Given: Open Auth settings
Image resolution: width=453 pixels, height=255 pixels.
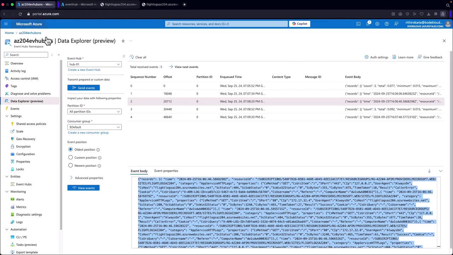Looking at the screenshot, I should pos(377,57).
